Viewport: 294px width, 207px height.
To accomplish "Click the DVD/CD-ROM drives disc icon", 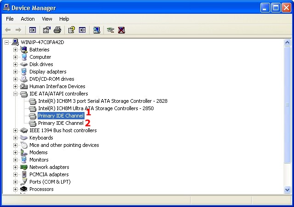I will (24, 79).
